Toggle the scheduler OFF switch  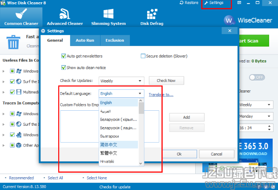point(257,78)
